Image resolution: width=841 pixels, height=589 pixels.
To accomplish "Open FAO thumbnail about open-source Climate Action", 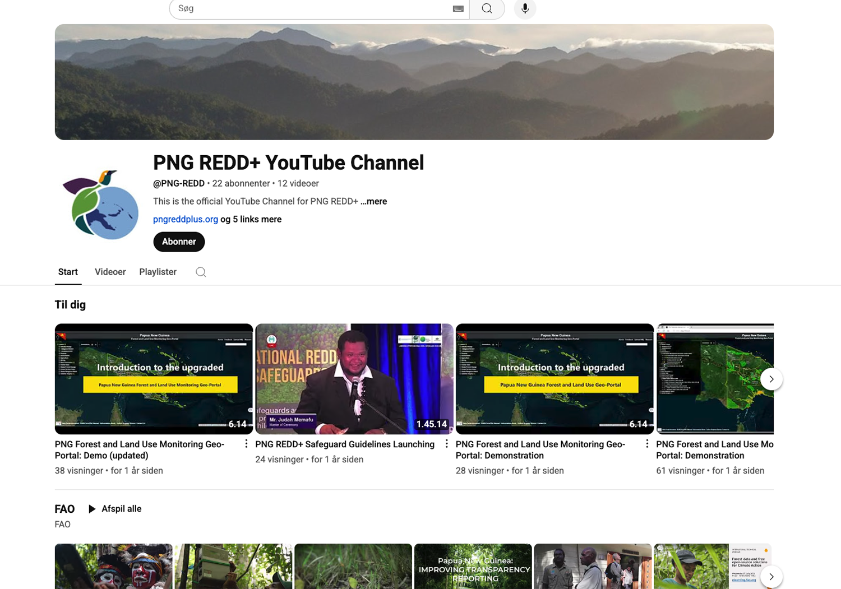I will pos(713,566).
